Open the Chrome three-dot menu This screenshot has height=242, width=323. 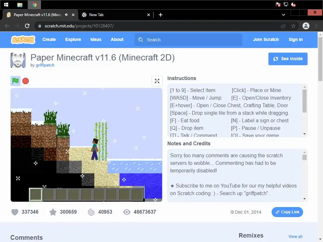[x=316, y=26]
